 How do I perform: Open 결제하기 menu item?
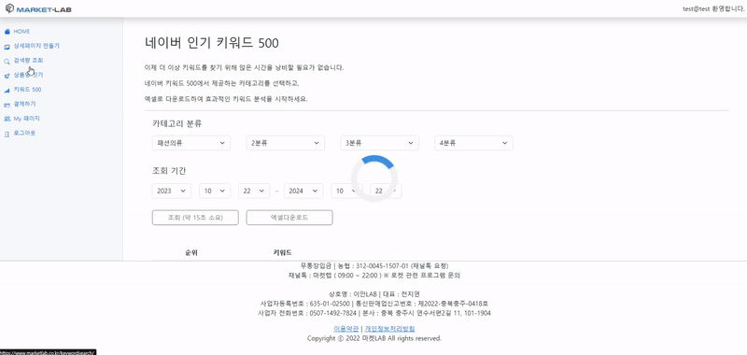tap(24, 104)
